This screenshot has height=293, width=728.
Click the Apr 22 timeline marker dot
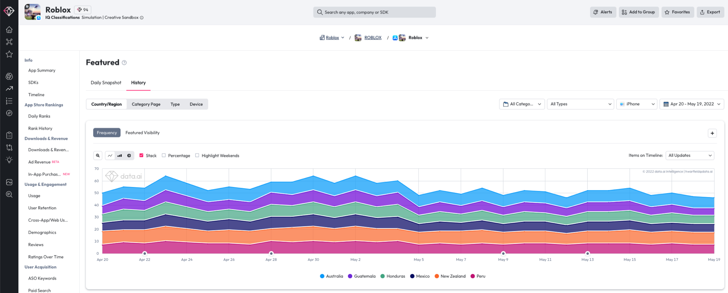tap(144, 253)
